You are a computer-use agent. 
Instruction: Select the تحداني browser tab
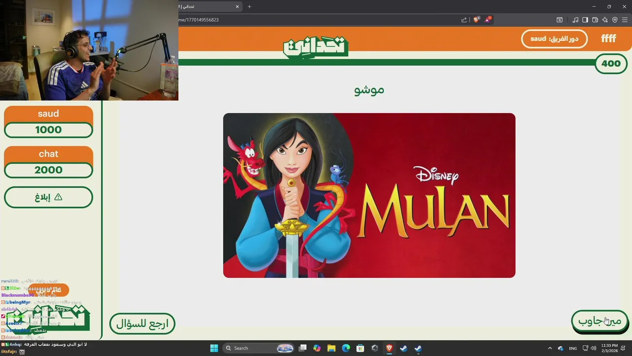[210, 6]
